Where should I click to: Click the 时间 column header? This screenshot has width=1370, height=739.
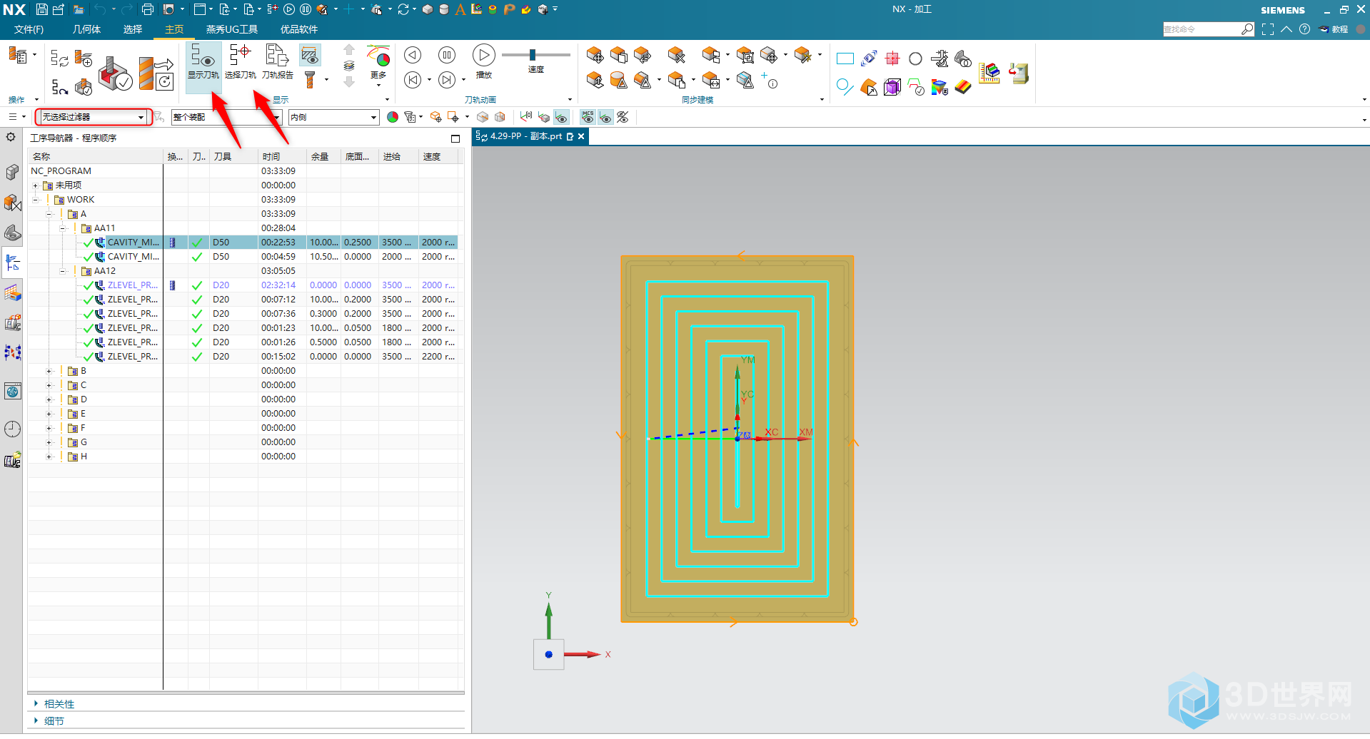[x=282, y=157]
